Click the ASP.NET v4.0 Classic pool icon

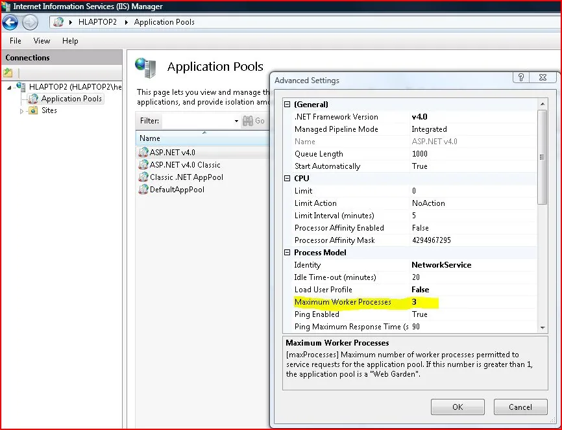tap(143, 164)
